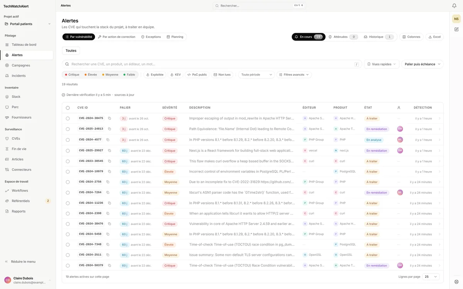Show Historique alerts

click(x=379, y=37)
